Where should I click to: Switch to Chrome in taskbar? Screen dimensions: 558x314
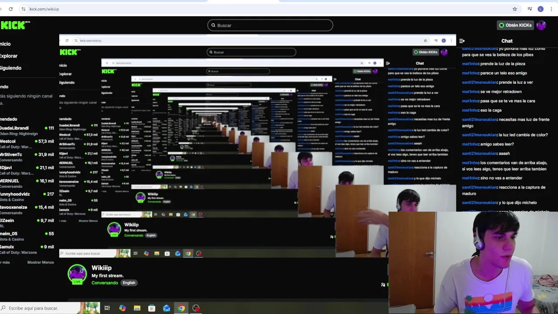pyautogui.click(x=181, y=308)
